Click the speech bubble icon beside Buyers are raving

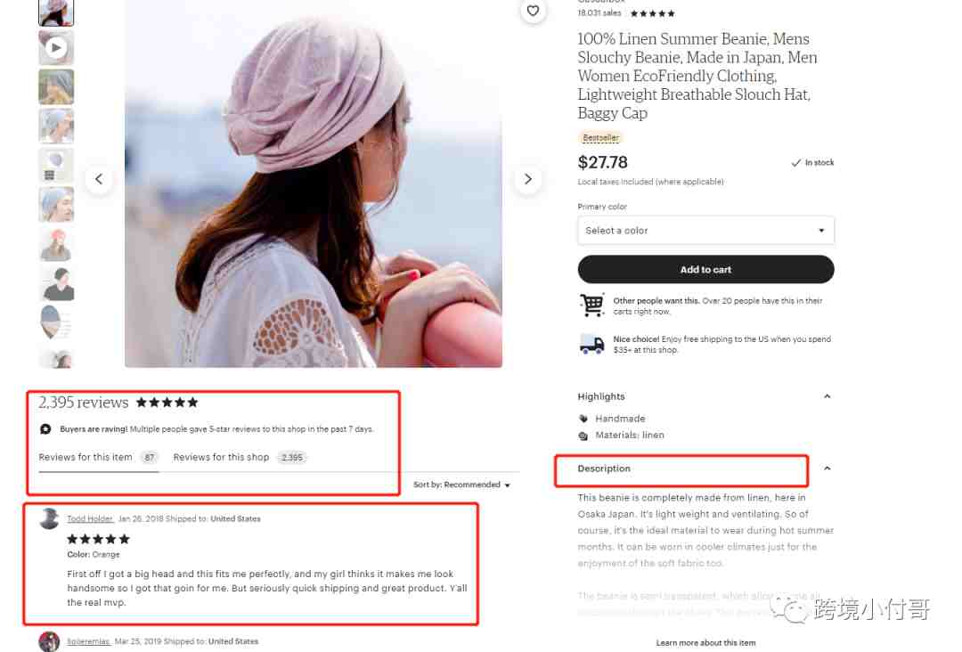click(45, 428)
